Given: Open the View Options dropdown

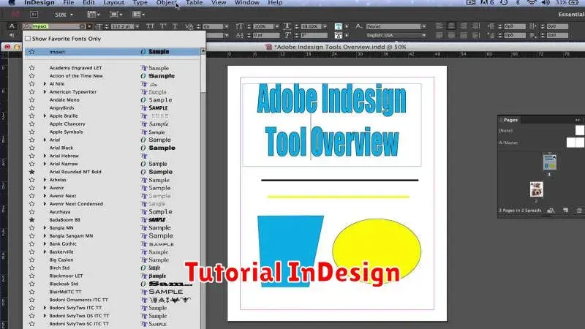Looking at the screenshot, I should [x=94, y=14].
